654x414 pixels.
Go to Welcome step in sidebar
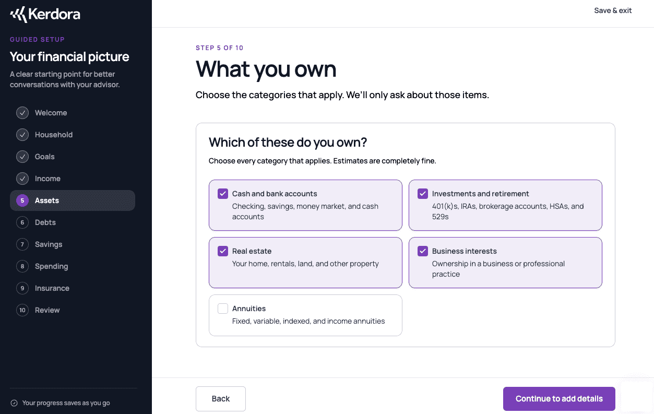click(x=73, y=113)
